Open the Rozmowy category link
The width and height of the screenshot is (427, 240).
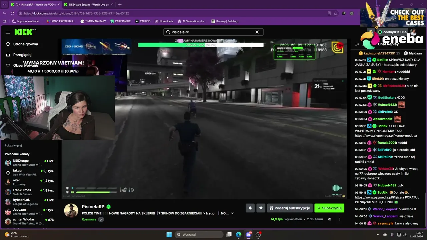pos(89,219)
